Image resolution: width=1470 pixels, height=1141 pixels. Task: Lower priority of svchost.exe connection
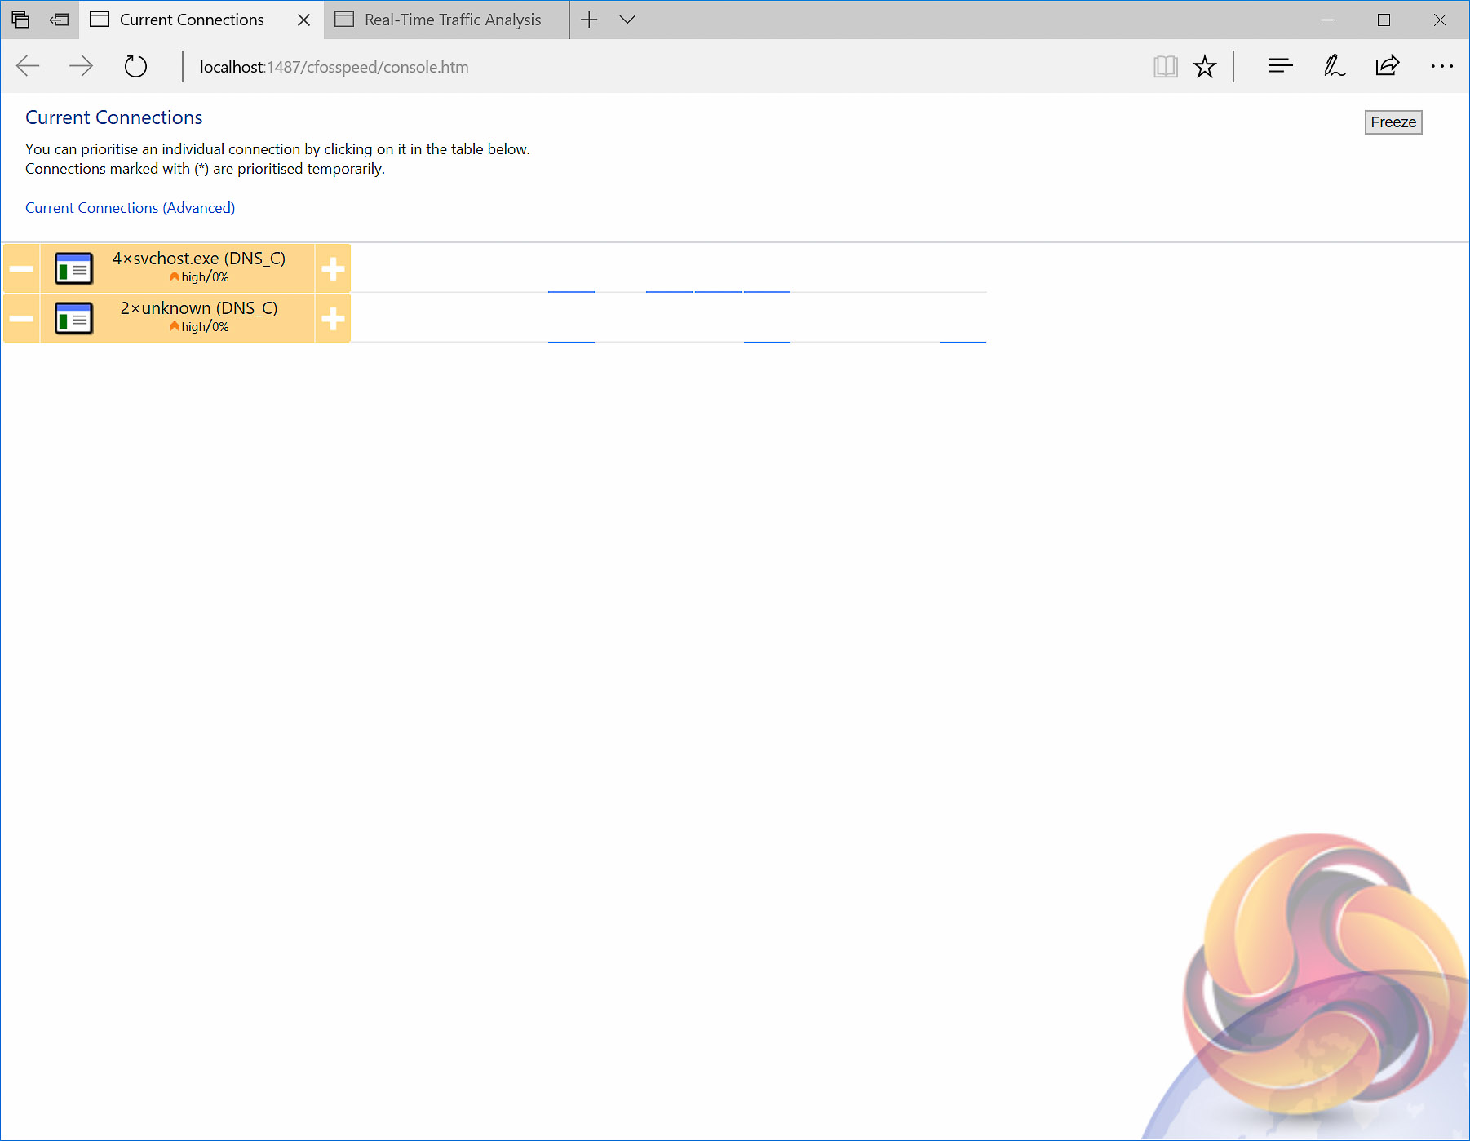point(21,268)
